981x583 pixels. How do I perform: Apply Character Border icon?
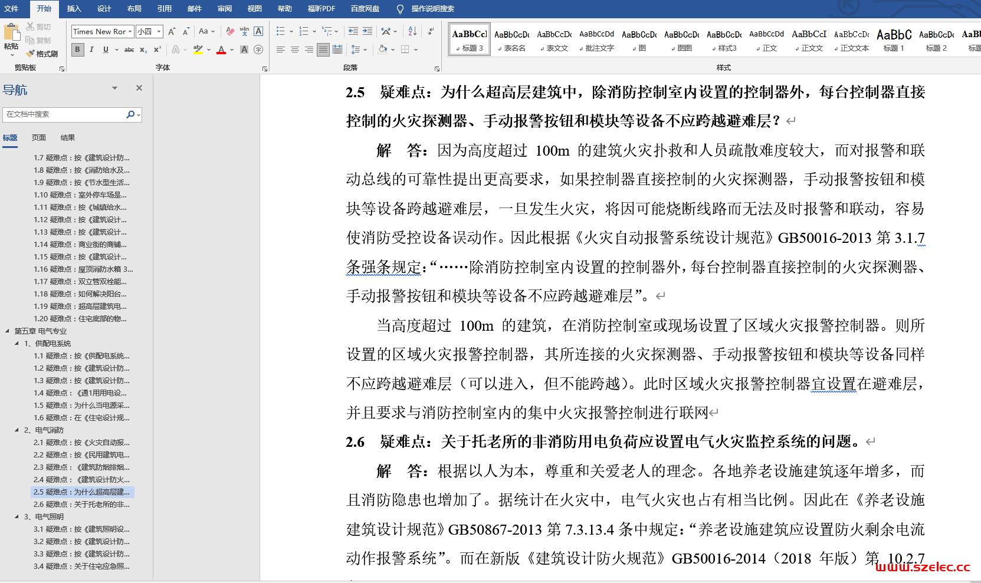coord(258,31)
